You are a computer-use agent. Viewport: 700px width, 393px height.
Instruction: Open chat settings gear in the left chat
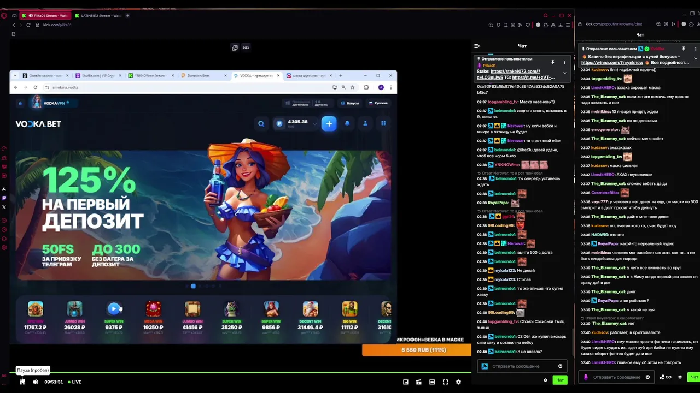[545, 380]
